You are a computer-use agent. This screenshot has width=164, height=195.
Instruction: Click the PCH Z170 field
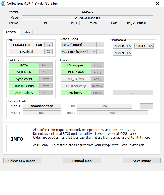pyautogui.click(x=93, y=23)
